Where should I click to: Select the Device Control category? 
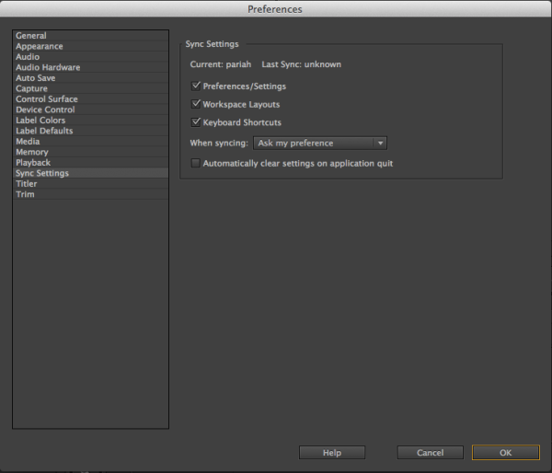90,110
